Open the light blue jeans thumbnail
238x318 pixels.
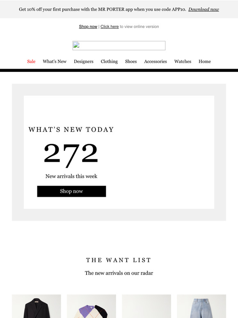[x=201, y=306]
